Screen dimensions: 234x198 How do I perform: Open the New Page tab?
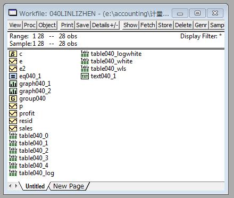click(69, 186)
